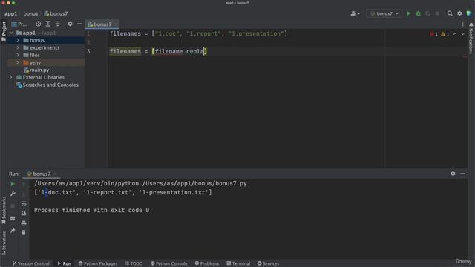The width and height of the screenshot is (475, 267).
Task: Open TODO tool window
Action: (134, 263)
